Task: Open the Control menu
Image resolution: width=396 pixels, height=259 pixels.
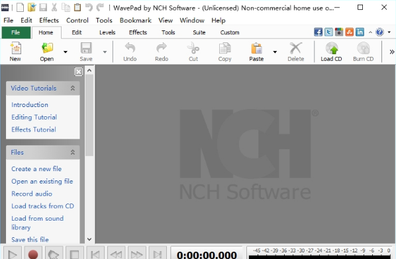Action: click(x=77, y=20)
